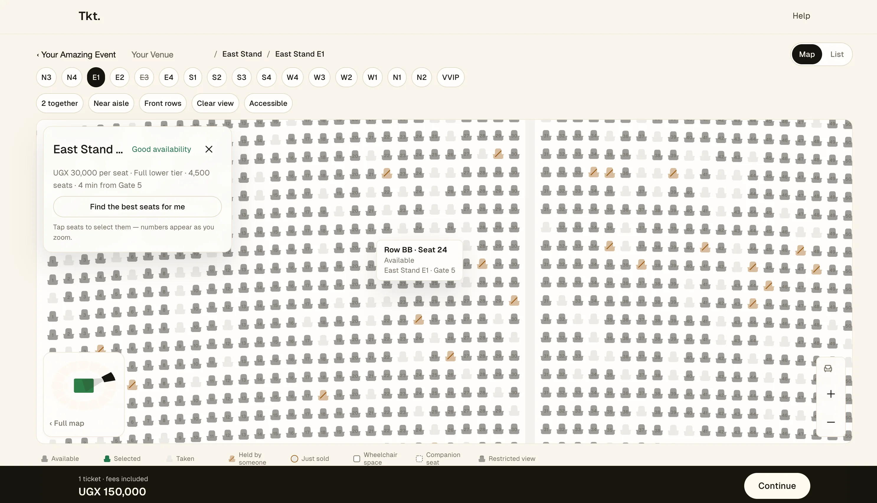
Task: Switch to section E4
Action: pos(169,77)
